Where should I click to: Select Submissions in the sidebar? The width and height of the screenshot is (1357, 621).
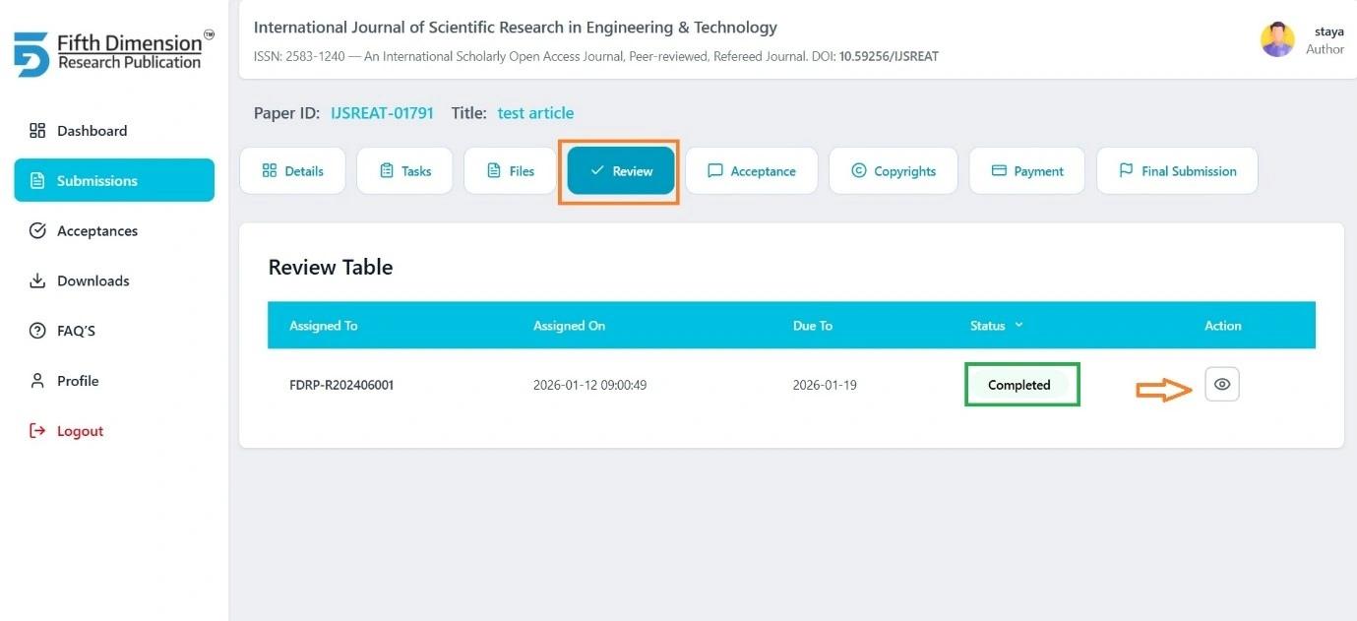coord(114,180)
